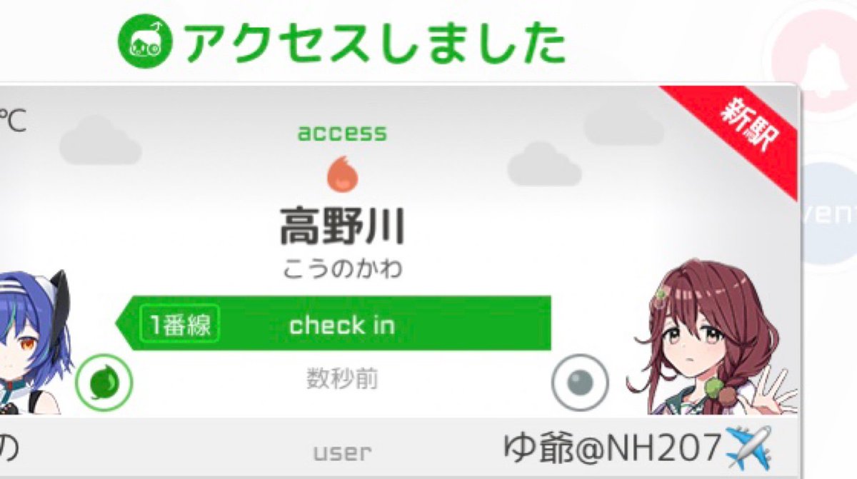Image resolution: width=857 pixels, height=479 pixels.
Task: Click the orange flame attribute icon
Action: (x=342, y=173)
